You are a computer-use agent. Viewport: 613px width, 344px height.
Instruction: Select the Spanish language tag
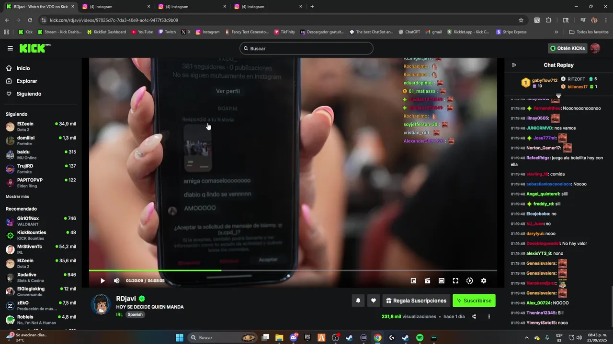135,315
